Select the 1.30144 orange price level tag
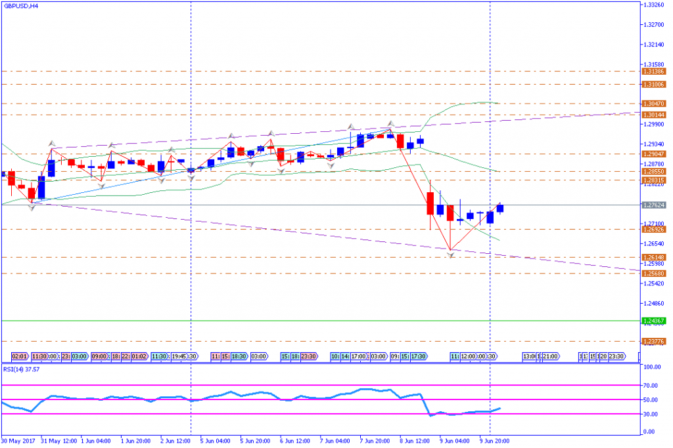The image size is (673, 448). coord(654,115)
